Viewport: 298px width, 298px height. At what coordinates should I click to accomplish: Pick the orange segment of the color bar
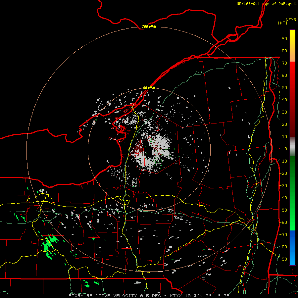[x=292, y=56]
